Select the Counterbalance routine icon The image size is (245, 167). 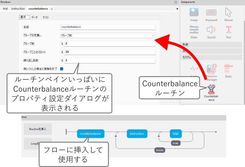pyautogui.click(x=211, y=92)
